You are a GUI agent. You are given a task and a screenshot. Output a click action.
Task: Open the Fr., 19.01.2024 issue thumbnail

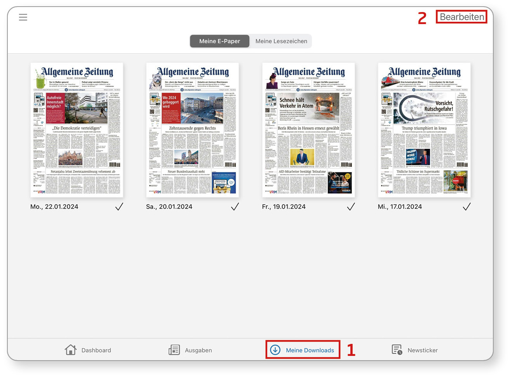click(x=308, y=130)
